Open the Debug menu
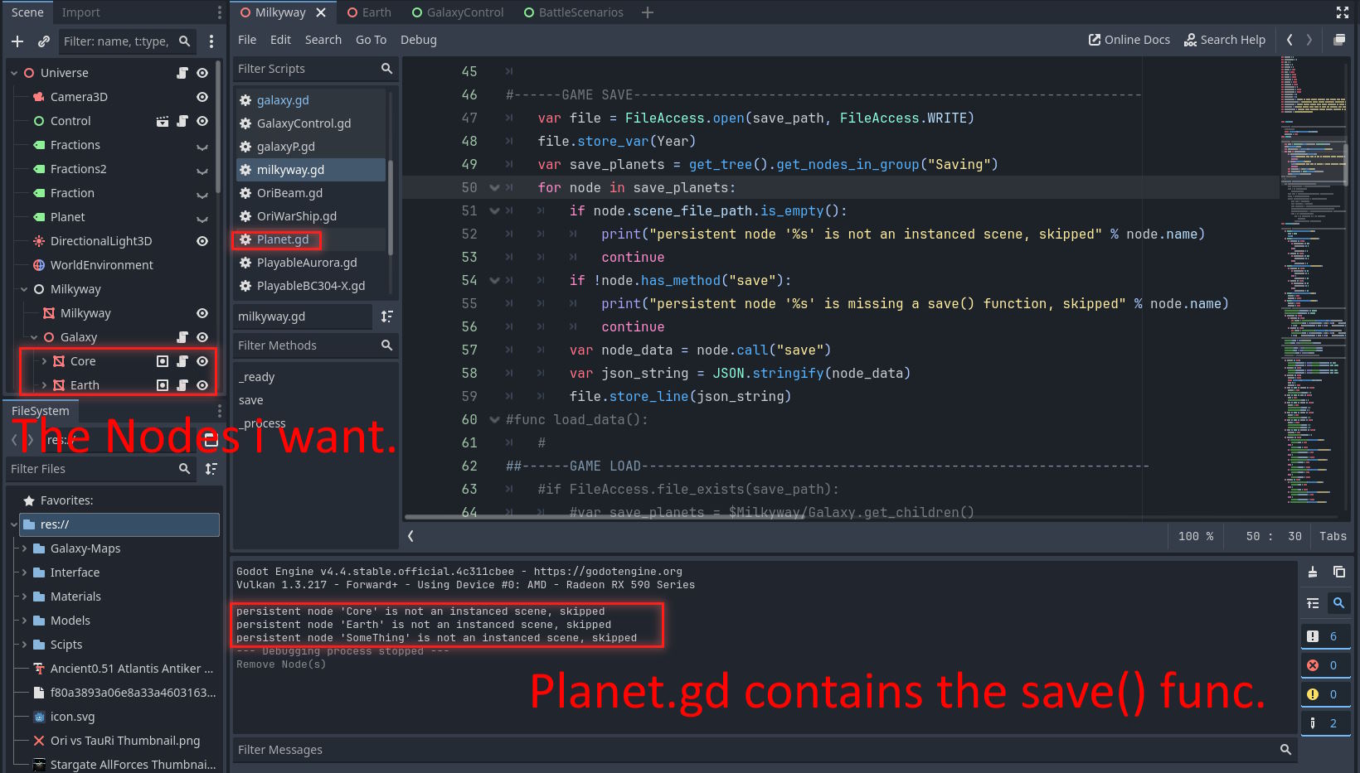 tap(418, 40)
